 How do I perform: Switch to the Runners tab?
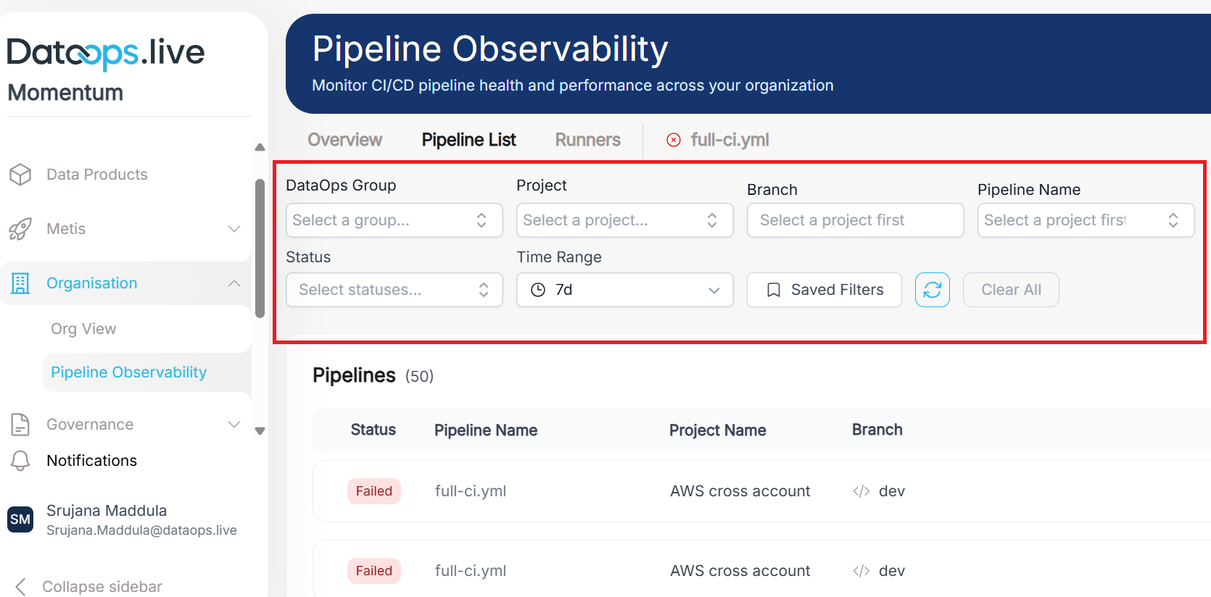point(587,140)
